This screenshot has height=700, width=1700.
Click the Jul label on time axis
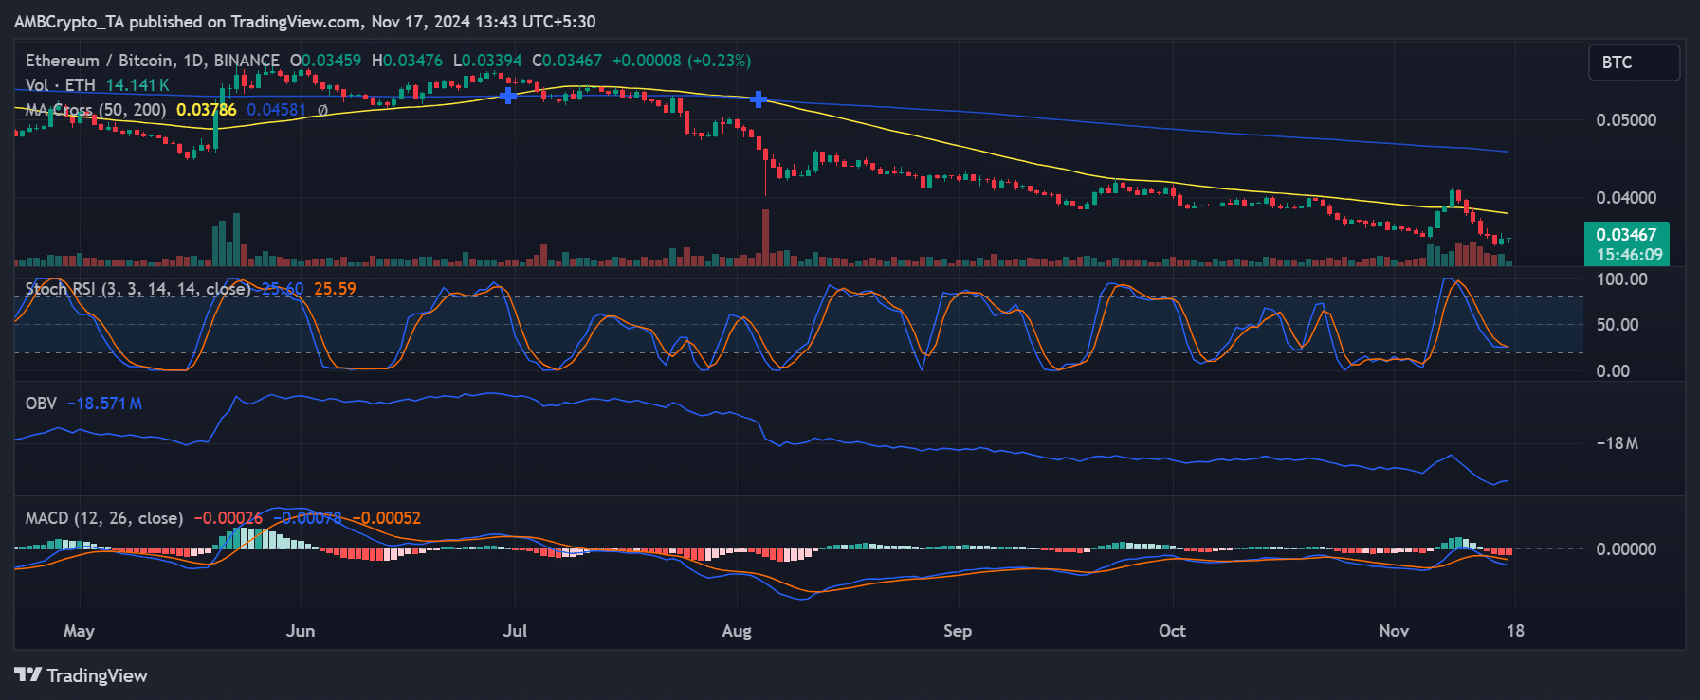coord(515,631)
